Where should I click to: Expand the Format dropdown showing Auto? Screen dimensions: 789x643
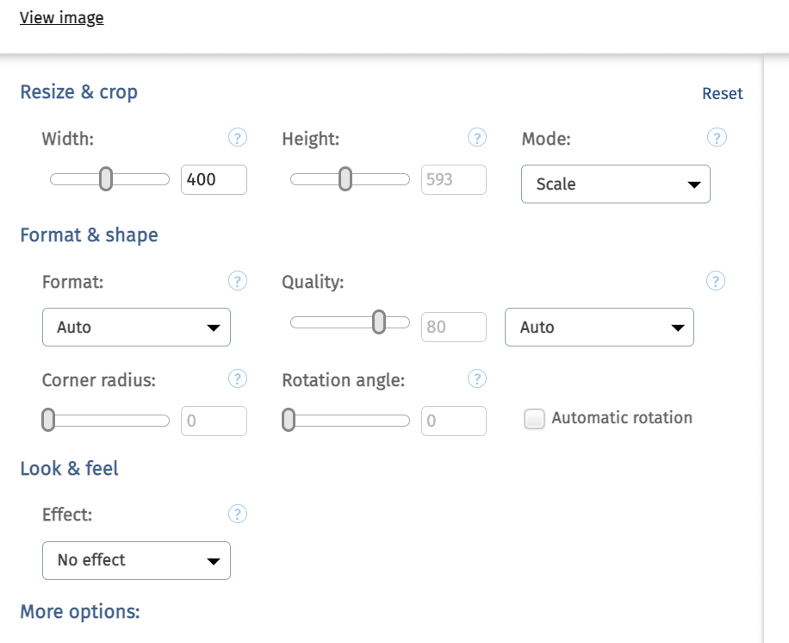[x=136, y=328]
